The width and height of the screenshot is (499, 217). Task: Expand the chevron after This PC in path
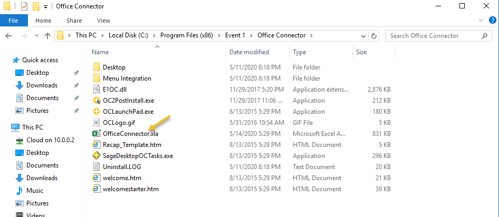pos(102,35)
